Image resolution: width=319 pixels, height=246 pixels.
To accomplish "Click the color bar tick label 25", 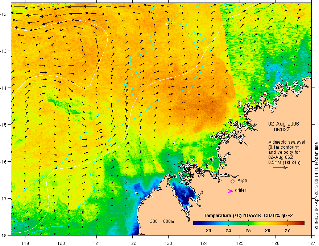I will tap(248, 230).
